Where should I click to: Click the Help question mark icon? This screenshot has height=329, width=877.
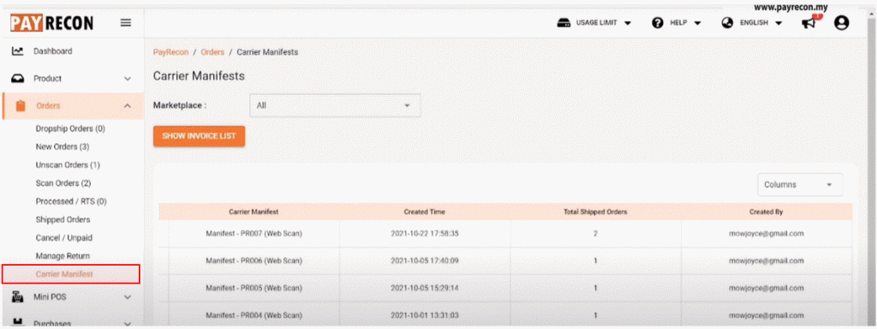658,23
